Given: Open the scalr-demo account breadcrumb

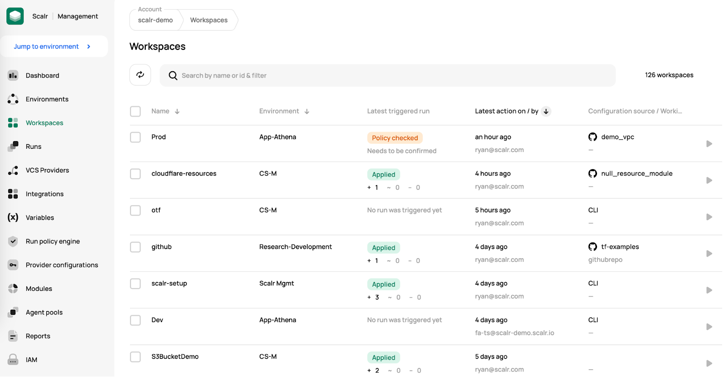Looking at the screenshot, I should pos(155,20).
